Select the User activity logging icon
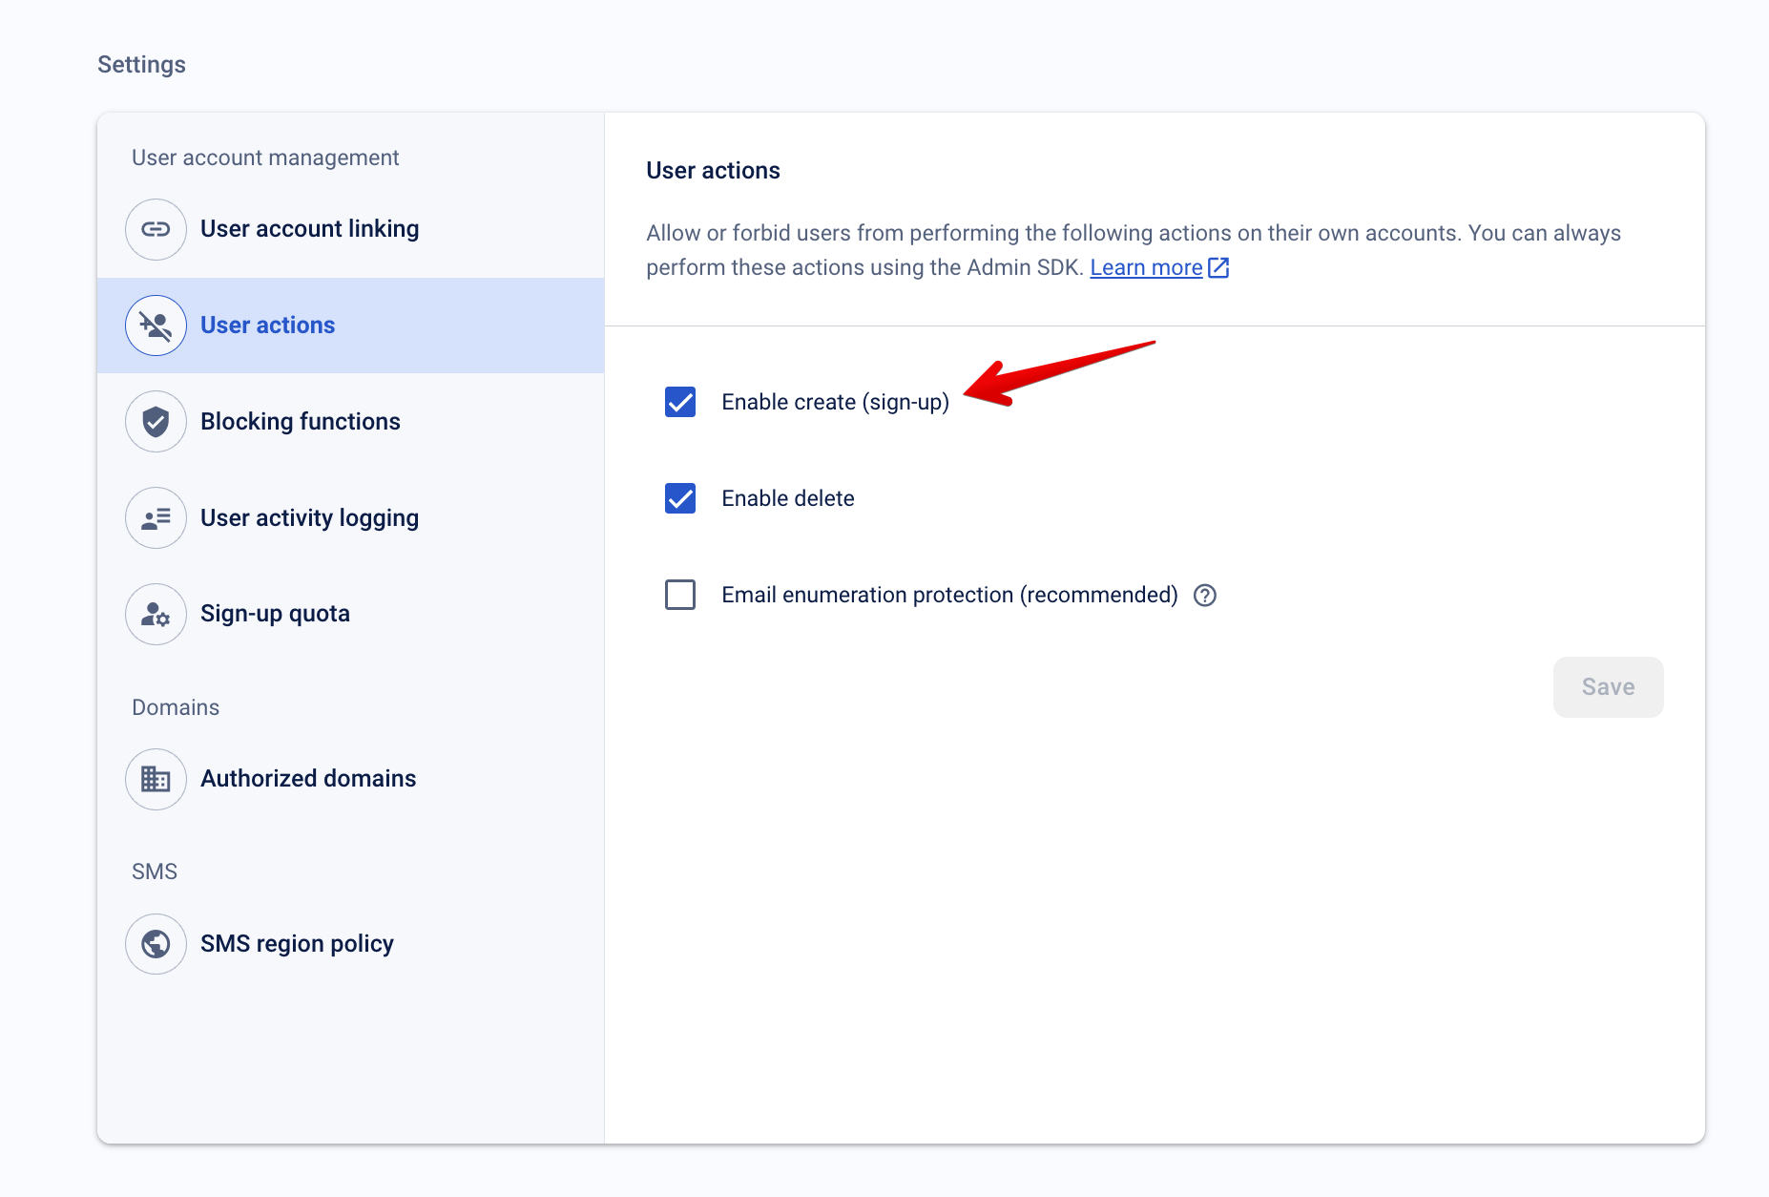The image size is (1769, 1197). pos(156,518)
